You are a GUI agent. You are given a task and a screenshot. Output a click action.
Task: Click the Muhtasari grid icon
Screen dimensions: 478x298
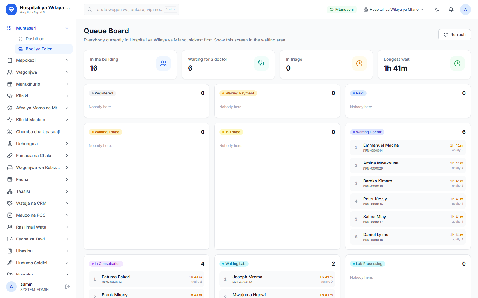[x=10, y=28]
